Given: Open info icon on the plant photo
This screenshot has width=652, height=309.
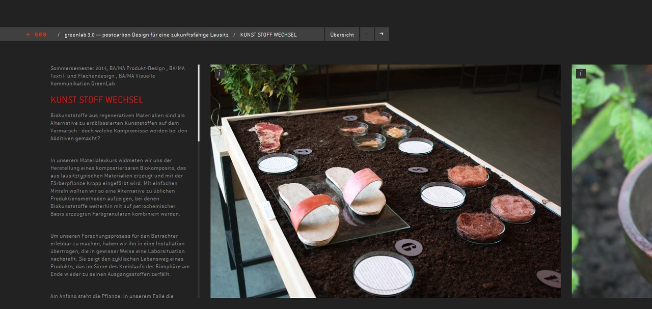Looking at the screenshot, I should pos(580,73).
